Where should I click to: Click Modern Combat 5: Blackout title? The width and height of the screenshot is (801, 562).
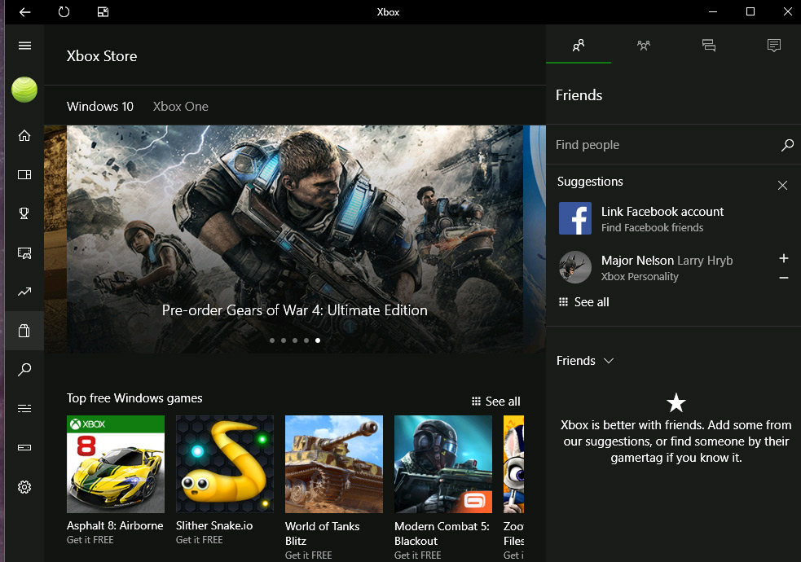[442, 533]
